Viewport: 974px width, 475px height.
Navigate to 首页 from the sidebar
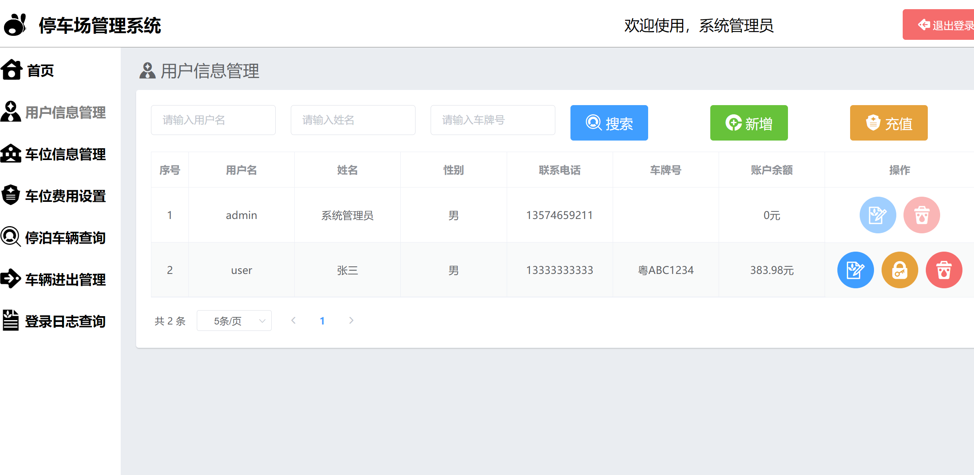pos(40,70)
